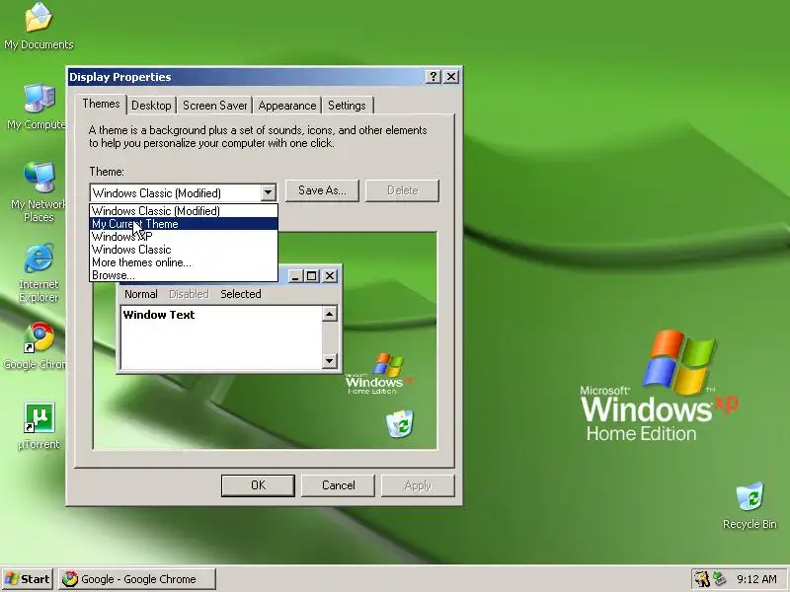Choose Windows XP theme from the list
The height and width of the screenshot is (592, 790).
click(x=184, y=237)
